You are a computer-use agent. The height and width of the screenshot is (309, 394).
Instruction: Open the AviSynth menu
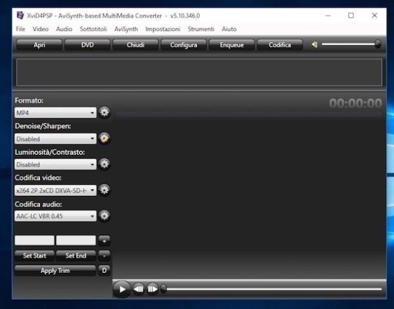click(x=126, y=29)
